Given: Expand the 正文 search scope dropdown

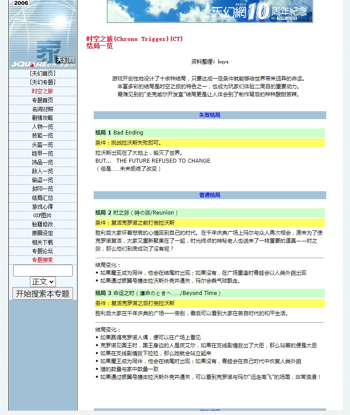Looking at the screenshot, I should (x=43, y=281).
